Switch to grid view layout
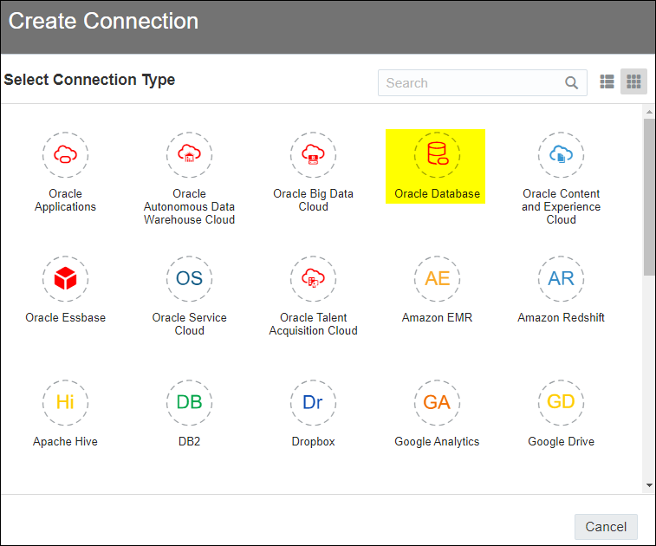This screenshot has height=546, width=656. click(x=633, y=81)
